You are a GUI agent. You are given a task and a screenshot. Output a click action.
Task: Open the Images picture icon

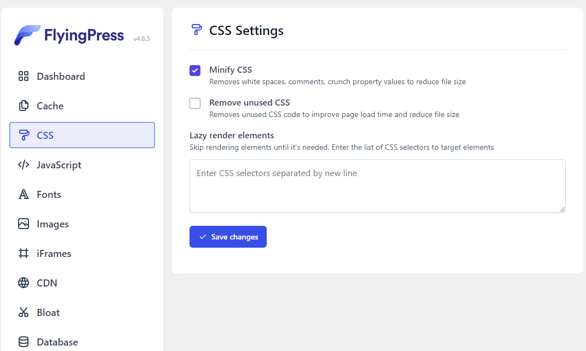coord(22,224)
